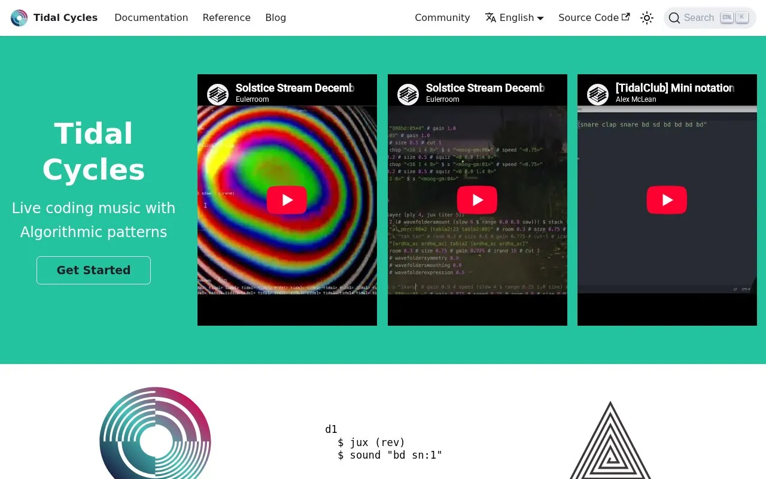Click the Alex McLean channel avatar icon
This screenshot has height=479, width=766.
tap(598, 95)
